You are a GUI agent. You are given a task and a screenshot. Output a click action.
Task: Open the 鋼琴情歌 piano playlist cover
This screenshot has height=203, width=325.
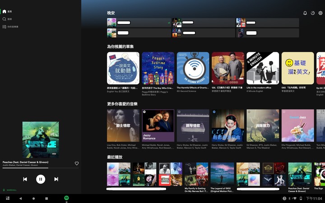click(193, 125)
